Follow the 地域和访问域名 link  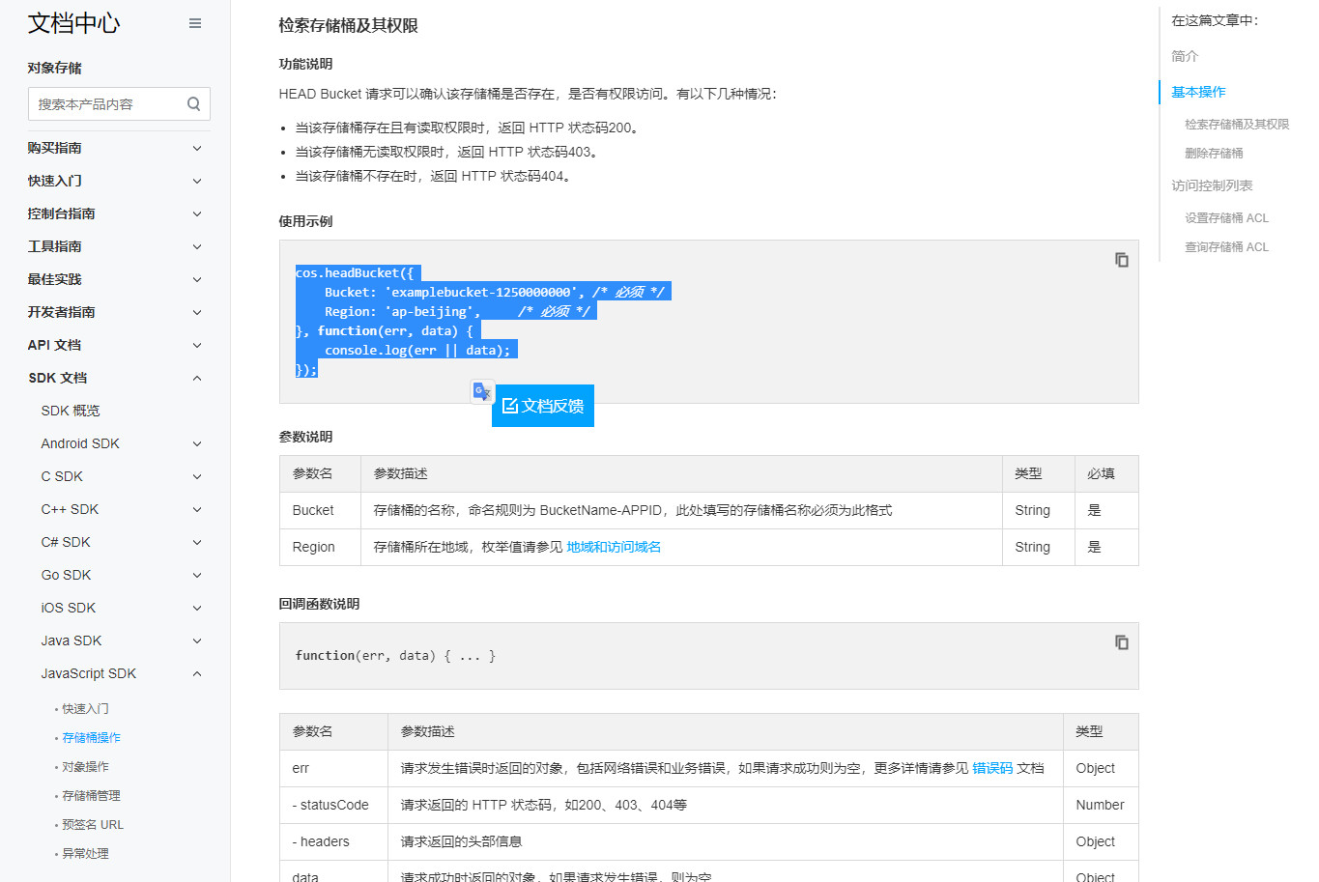coord(614,547)
